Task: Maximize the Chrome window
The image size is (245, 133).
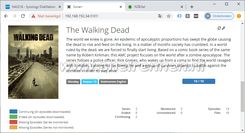Action: coord(227,4)
